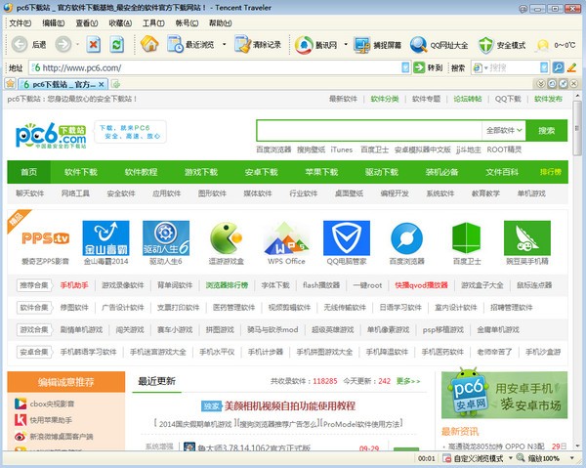Open the 逗游游戏盒 Pac-Man icon
This screenshot has height=468, width=586.
(x=226, y=238)
